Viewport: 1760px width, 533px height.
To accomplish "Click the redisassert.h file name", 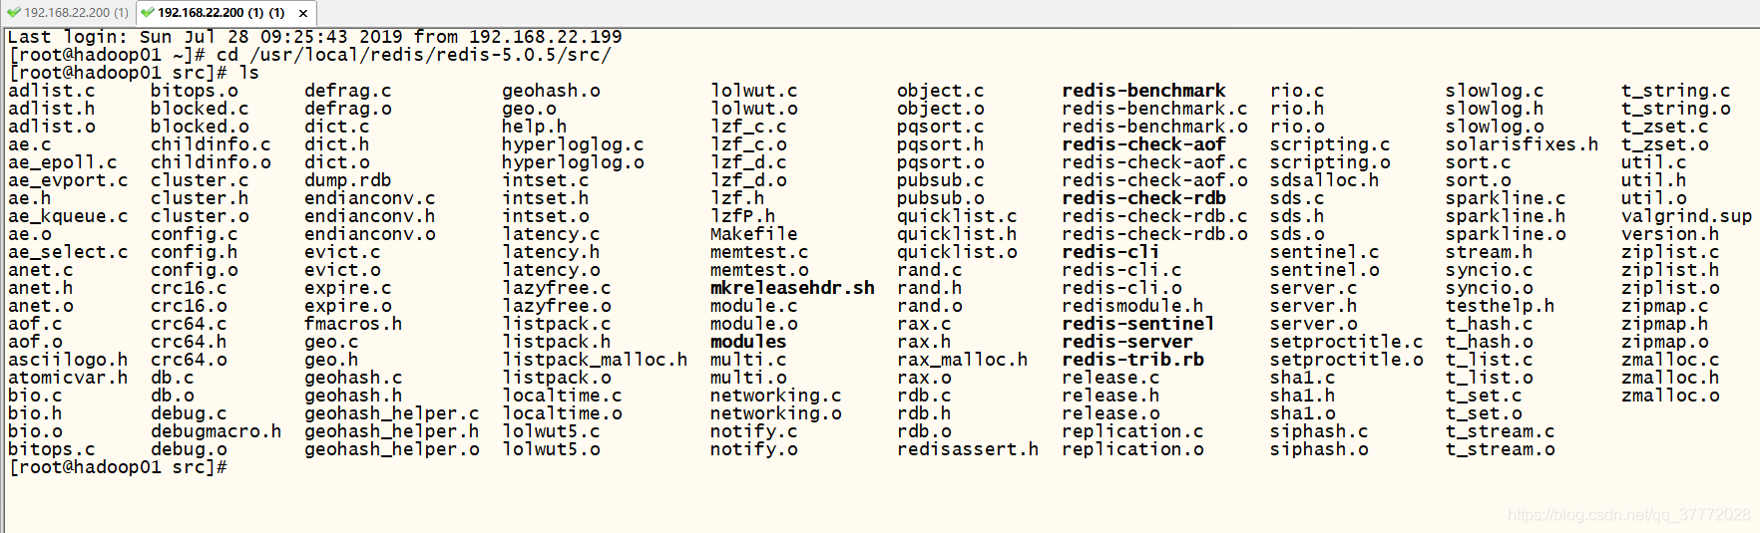I will (968, 449).
